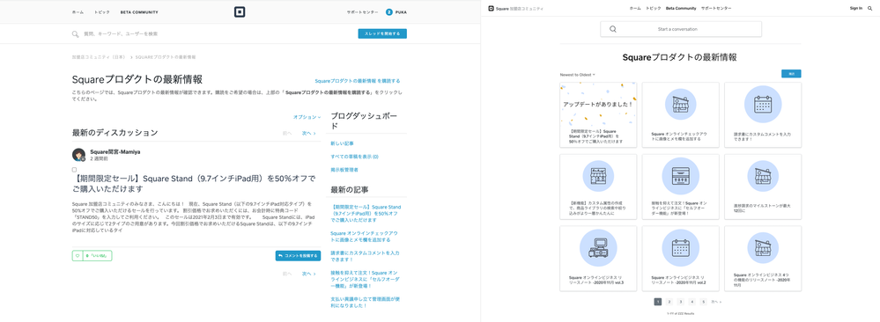Click the PUKA username in the header
This screenshot has height=322, width=880.
coord(402,11)
